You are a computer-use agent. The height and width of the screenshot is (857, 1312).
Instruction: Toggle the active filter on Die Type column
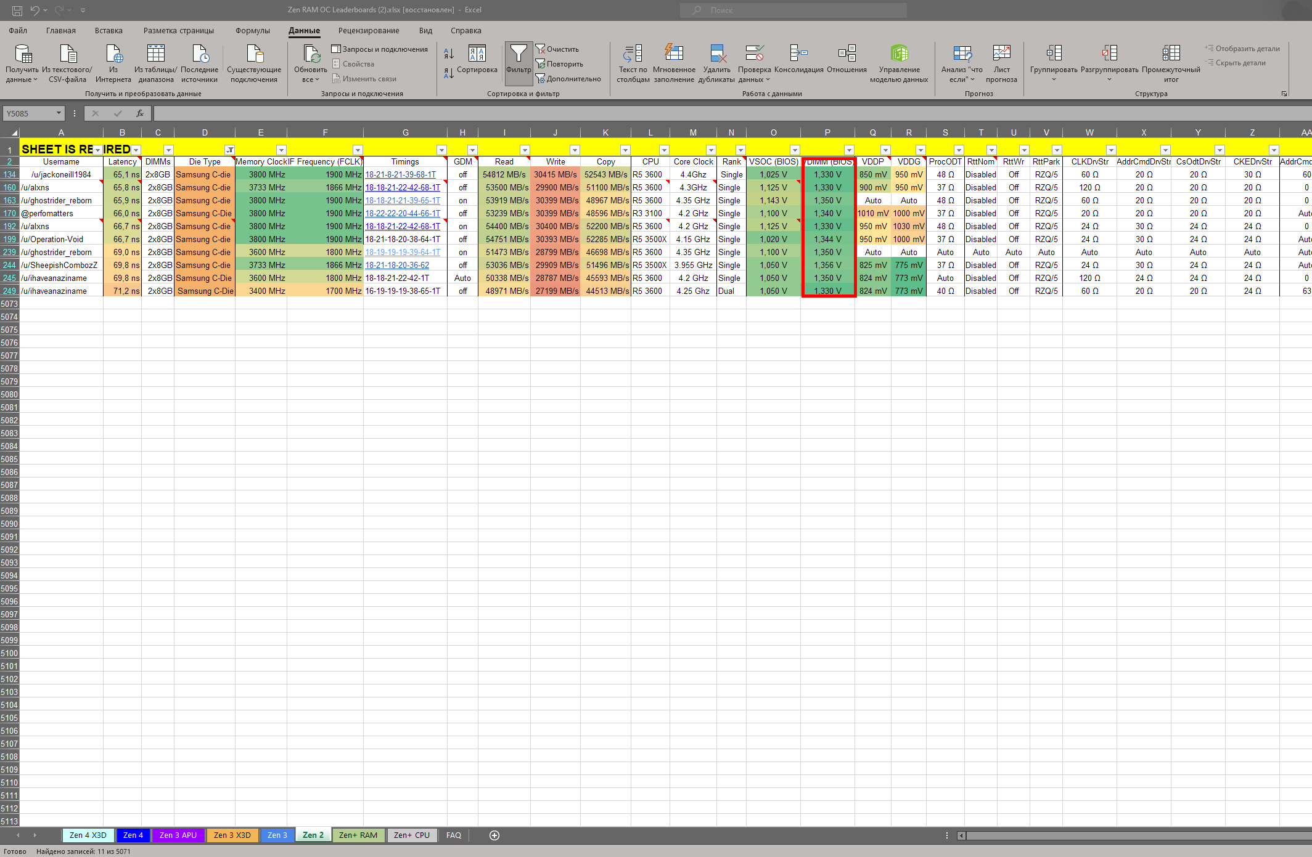[229, 150]
